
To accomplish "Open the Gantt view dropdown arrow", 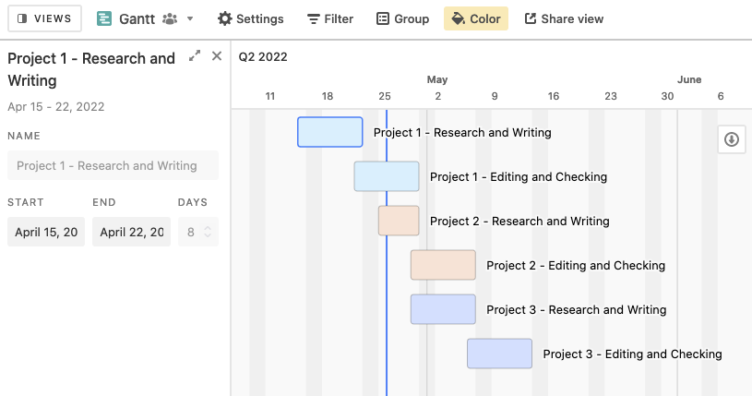I will click(190, 18).
